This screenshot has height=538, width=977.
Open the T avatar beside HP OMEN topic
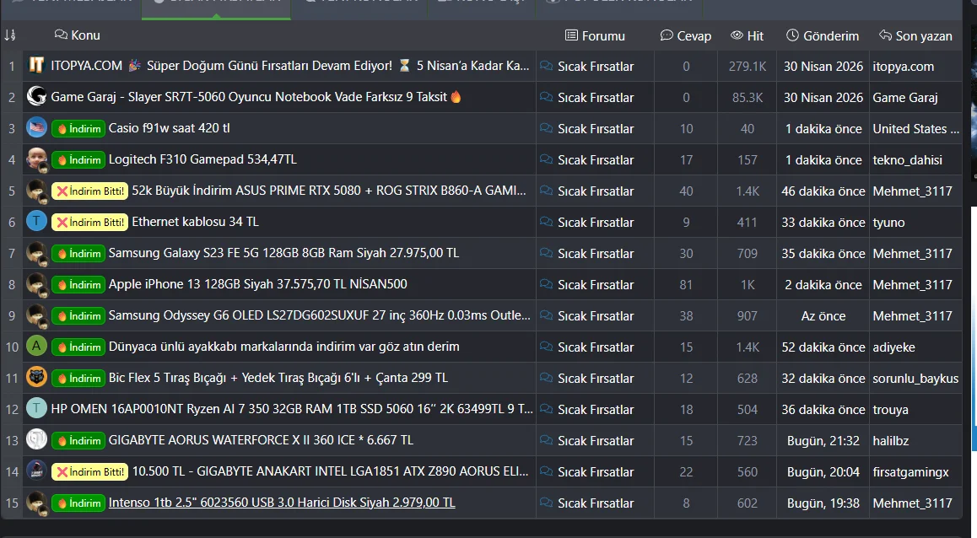click(x=37, y=408)
